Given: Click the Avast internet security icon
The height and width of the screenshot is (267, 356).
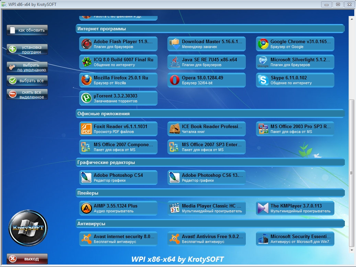Looking at the screenshot, I should [x=86, y=239].
